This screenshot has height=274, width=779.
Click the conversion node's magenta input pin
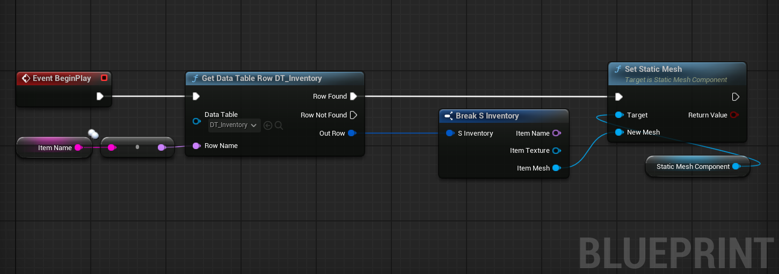click(111, 147)
